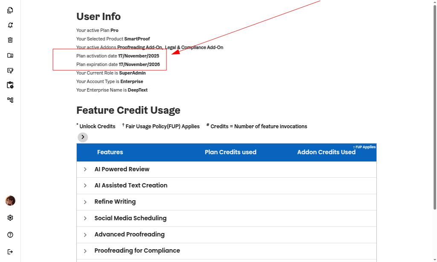Expand the Advanced Proofreading row
Image resolution: width=437 pixels, height=262 pixels.
85,235
